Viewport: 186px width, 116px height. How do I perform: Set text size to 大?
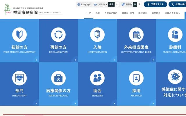click(x=117, y=4)
